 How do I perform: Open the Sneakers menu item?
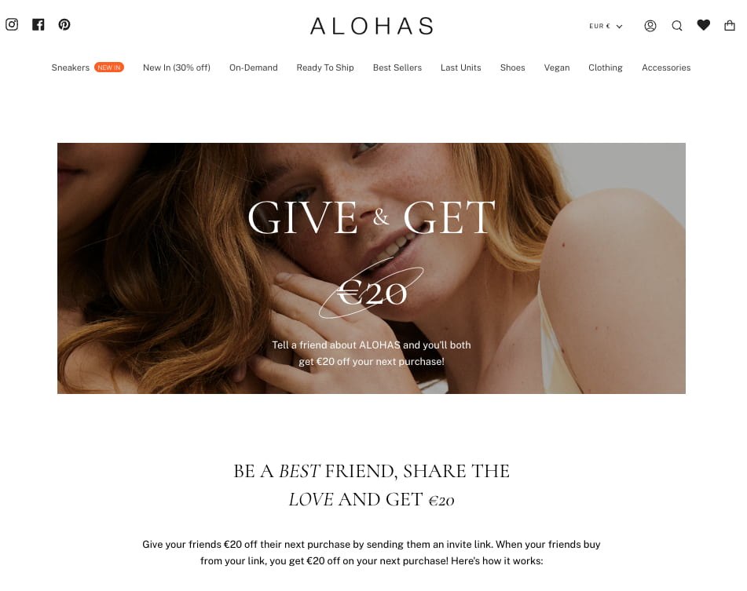coord(71,67)
